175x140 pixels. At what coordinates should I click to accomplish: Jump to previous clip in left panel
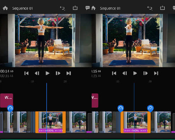26,73
